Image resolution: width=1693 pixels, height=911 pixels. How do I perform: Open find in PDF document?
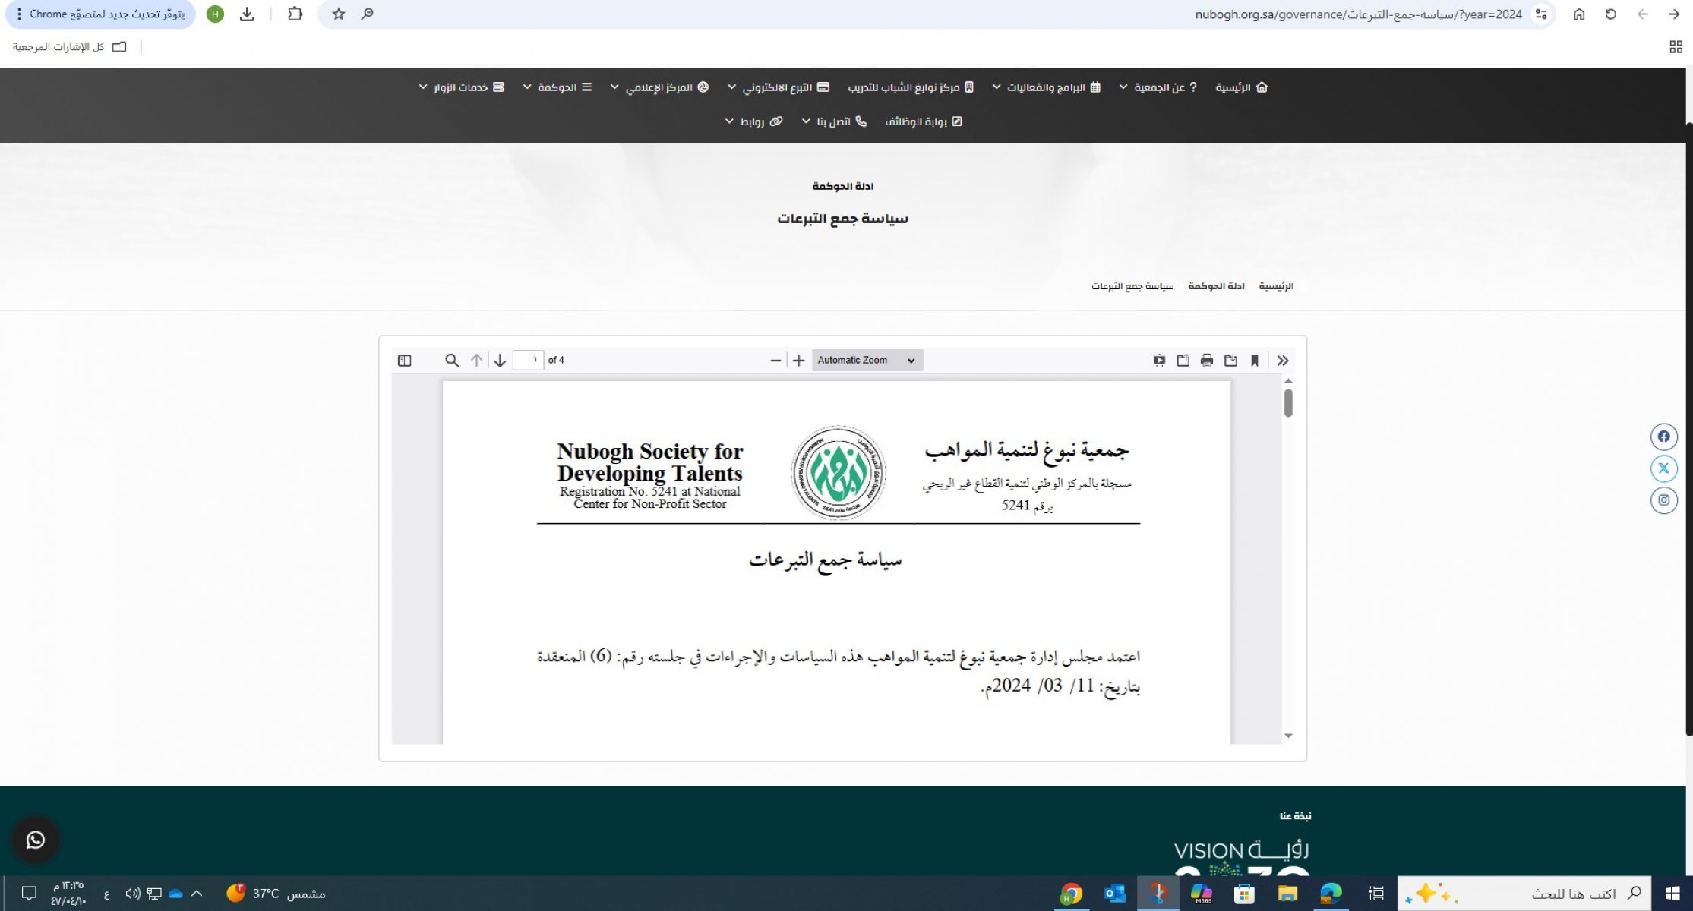pos(451,361)
